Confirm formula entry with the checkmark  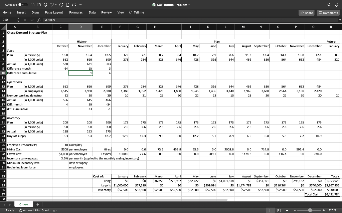click(32, 20)
